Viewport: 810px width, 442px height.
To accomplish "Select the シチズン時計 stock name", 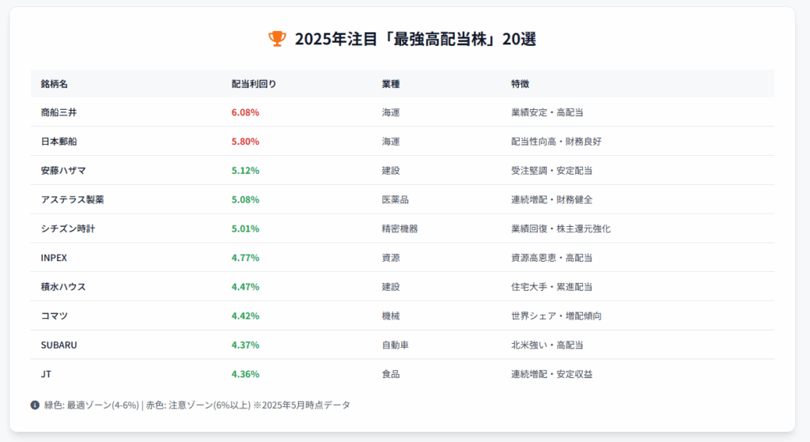I will tap(68, 229).
